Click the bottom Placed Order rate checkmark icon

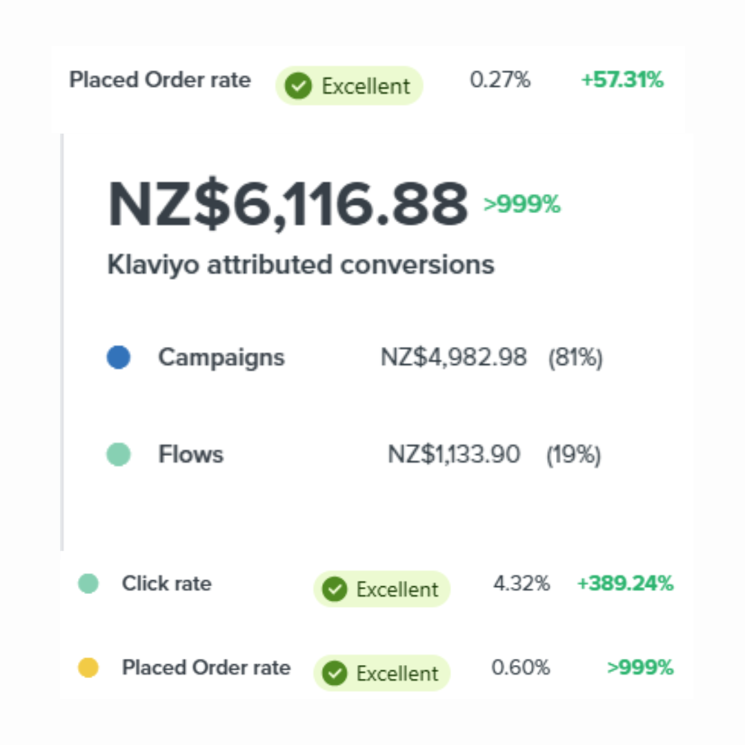click(335, 673)
